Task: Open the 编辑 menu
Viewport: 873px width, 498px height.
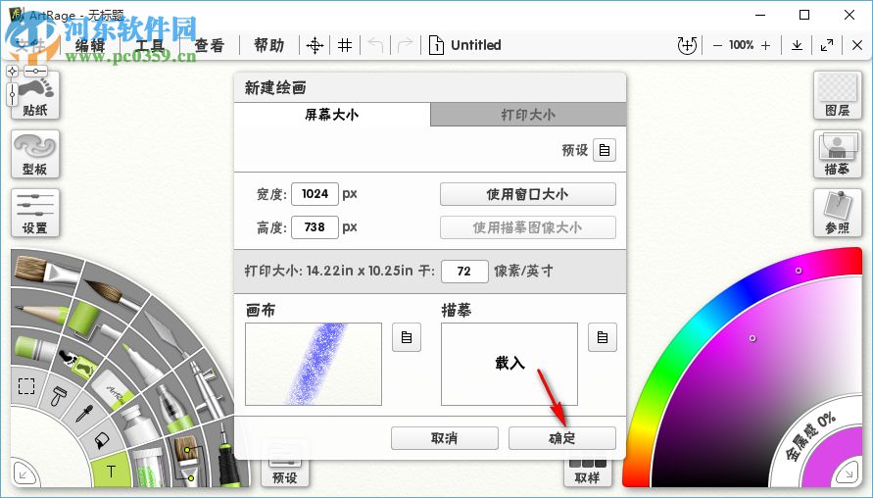Action: pos(89,46)
